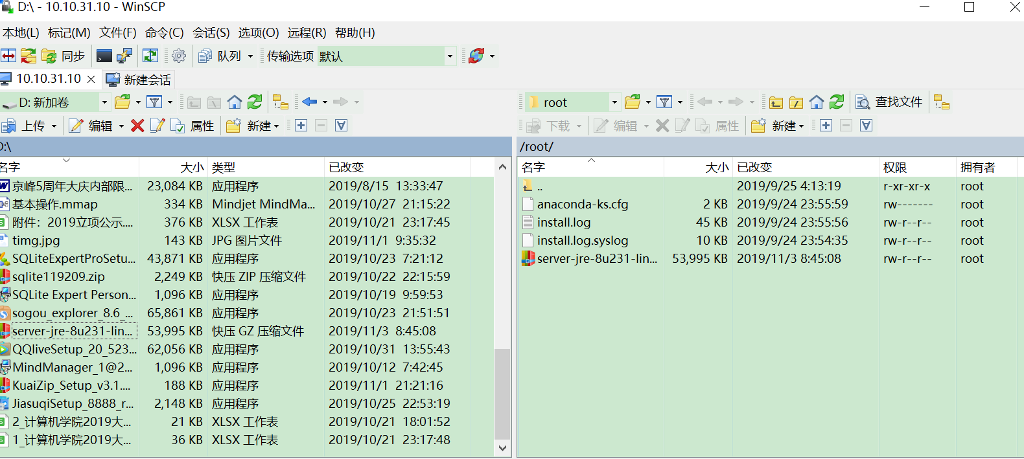Sort local files by 类型 column header

click(x=266, y=168)
